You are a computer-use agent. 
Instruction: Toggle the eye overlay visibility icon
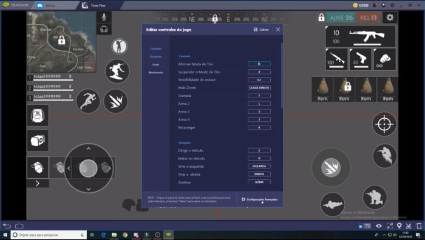coord(379,225)
